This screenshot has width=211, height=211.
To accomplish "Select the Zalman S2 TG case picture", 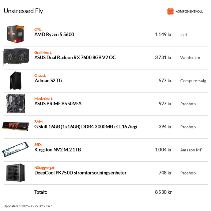I will [15, 80].
